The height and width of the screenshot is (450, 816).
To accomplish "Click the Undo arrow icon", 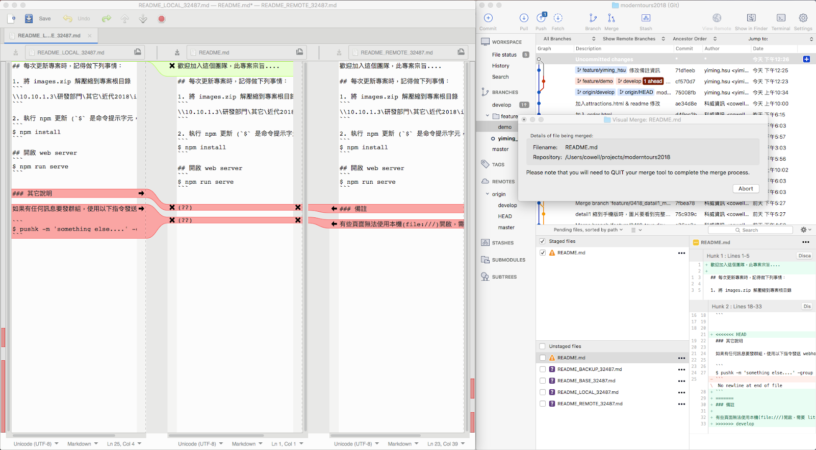I will tap(68, 19).
